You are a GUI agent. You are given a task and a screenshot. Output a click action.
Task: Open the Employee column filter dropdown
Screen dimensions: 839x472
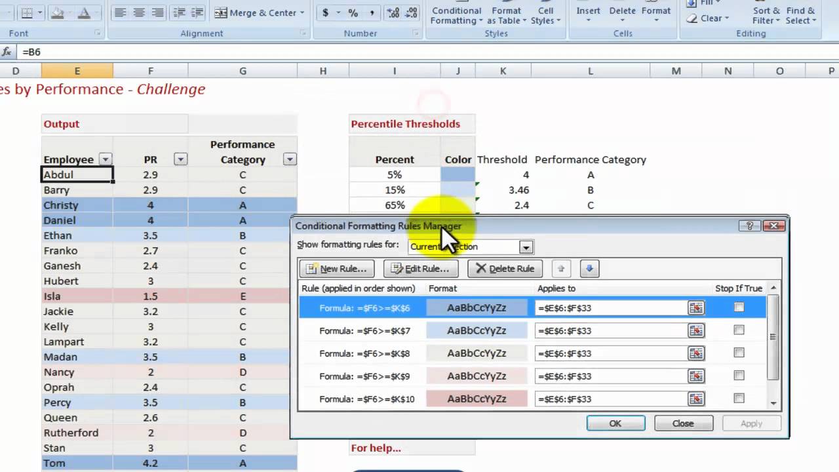pyautogui.click(x=105, y=159)
